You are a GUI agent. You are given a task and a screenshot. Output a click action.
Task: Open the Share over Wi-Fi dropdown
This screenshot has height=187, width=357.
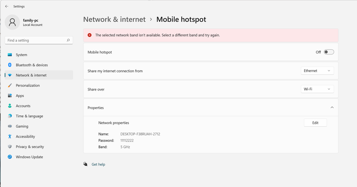[317, 89]
